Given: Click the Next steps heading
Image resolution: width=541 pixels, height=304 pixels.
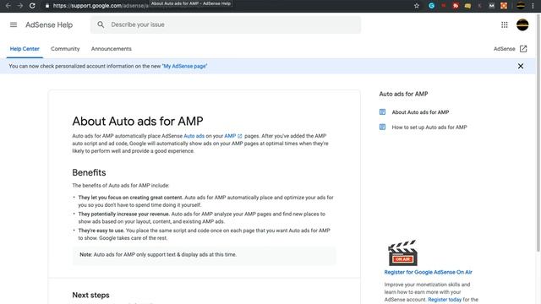Looking at the screenshot, I should pos(90,295).
